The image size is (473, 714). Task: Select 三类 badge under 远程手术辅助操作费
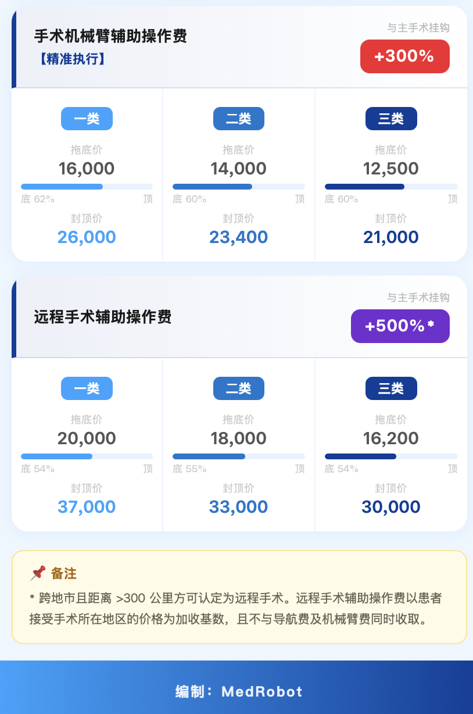[x=391, y=388]
